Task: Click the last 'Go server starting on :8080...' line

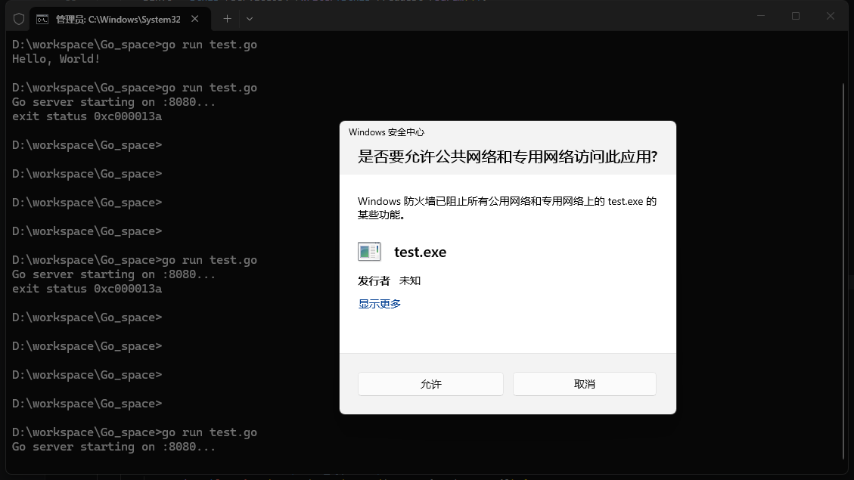Action: coord(113,447)
